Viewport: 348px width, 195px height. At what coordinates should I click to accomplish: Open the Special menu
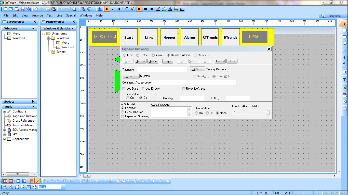71,15
